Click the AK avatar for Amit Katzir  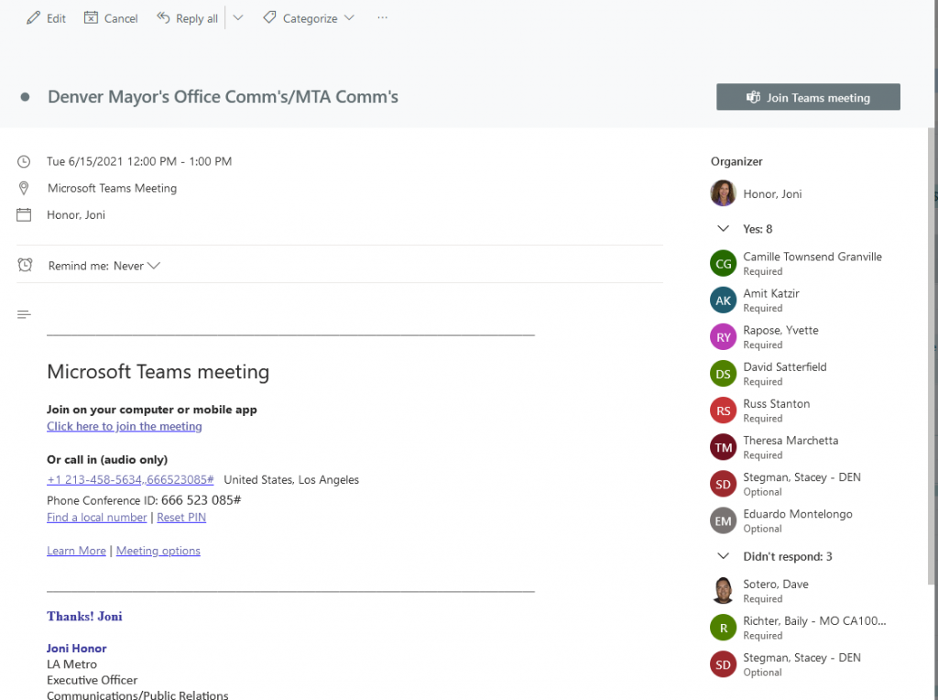pos(724,301)
